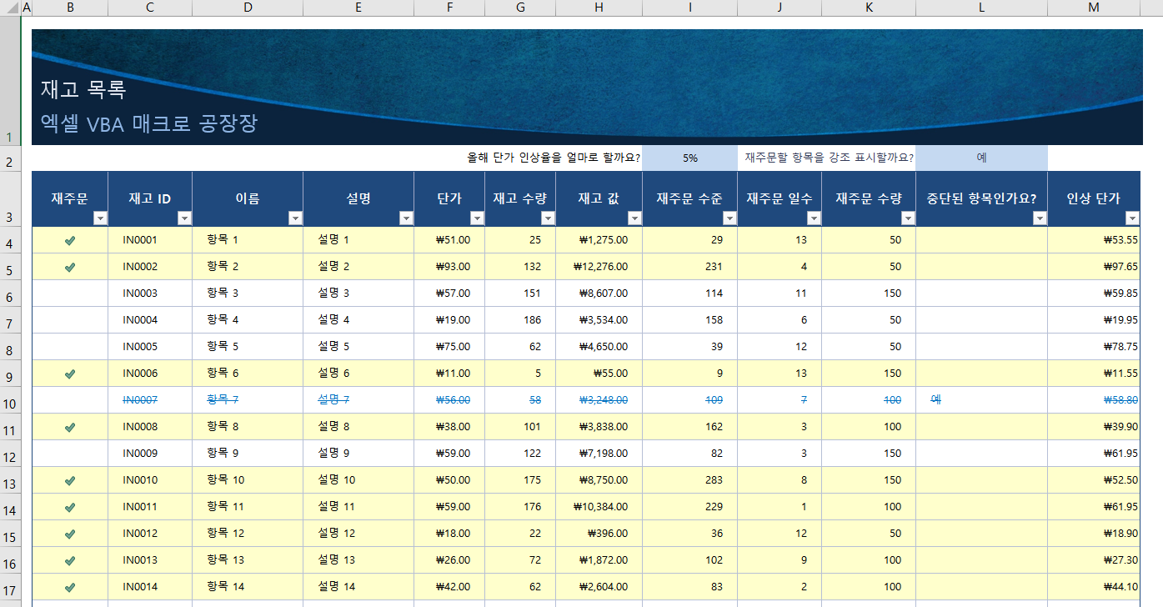Open filter dropdown for 단가 column
The height and width of the screenshot is (607, 1163).
[477, 218]
